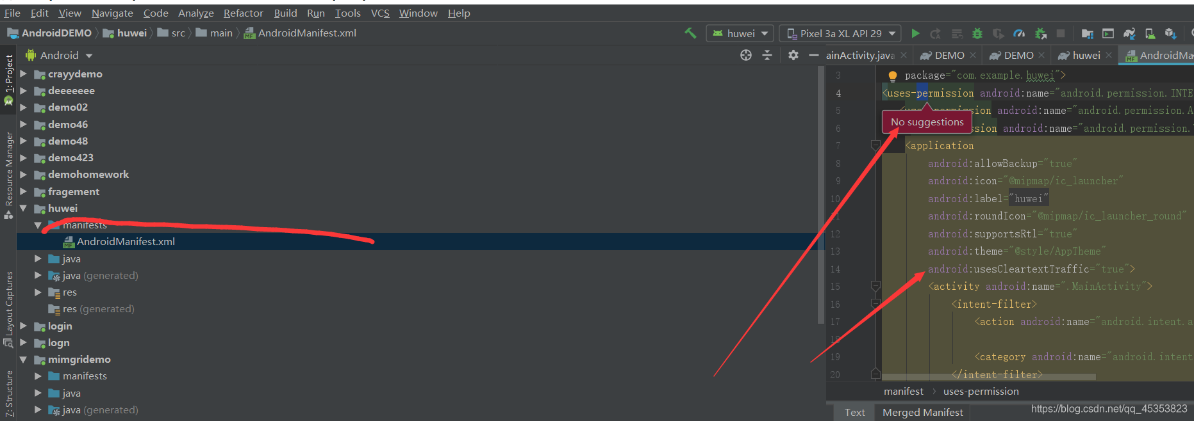Click the Apply Changes and Restart Activity icon
Viewport: 1194px width, 421px height.
tap(936, 33)
